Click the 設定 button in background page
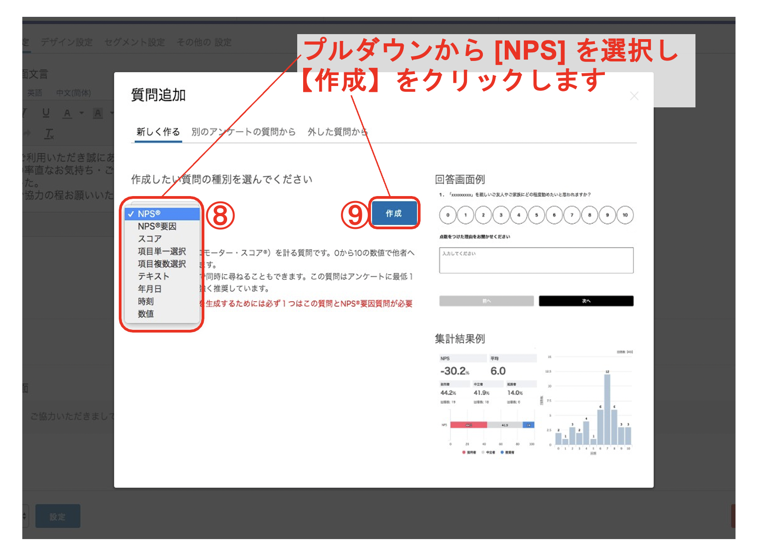 pyautogui.click(x=58, y=516)
